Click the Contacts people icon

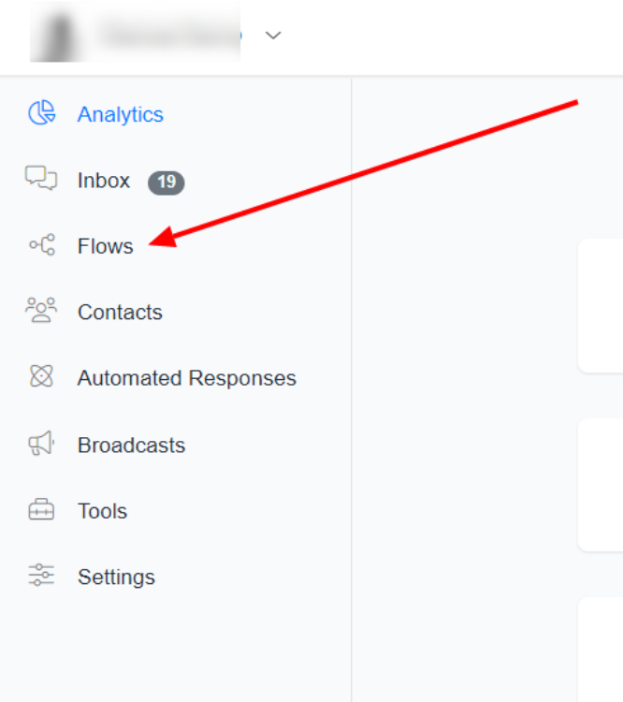41,310
